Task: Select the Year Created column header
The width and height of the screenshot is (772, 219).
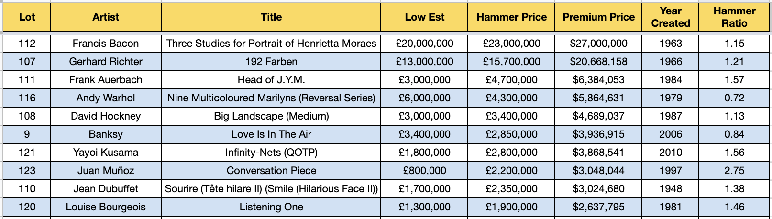Action: (671, 17)
